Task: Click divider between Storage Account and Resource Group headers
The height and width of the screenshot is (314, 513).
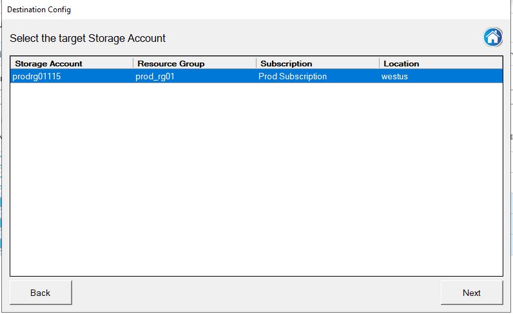Action: point(133,63)
